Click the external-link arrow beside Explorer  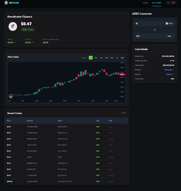(x=173, y=74)
